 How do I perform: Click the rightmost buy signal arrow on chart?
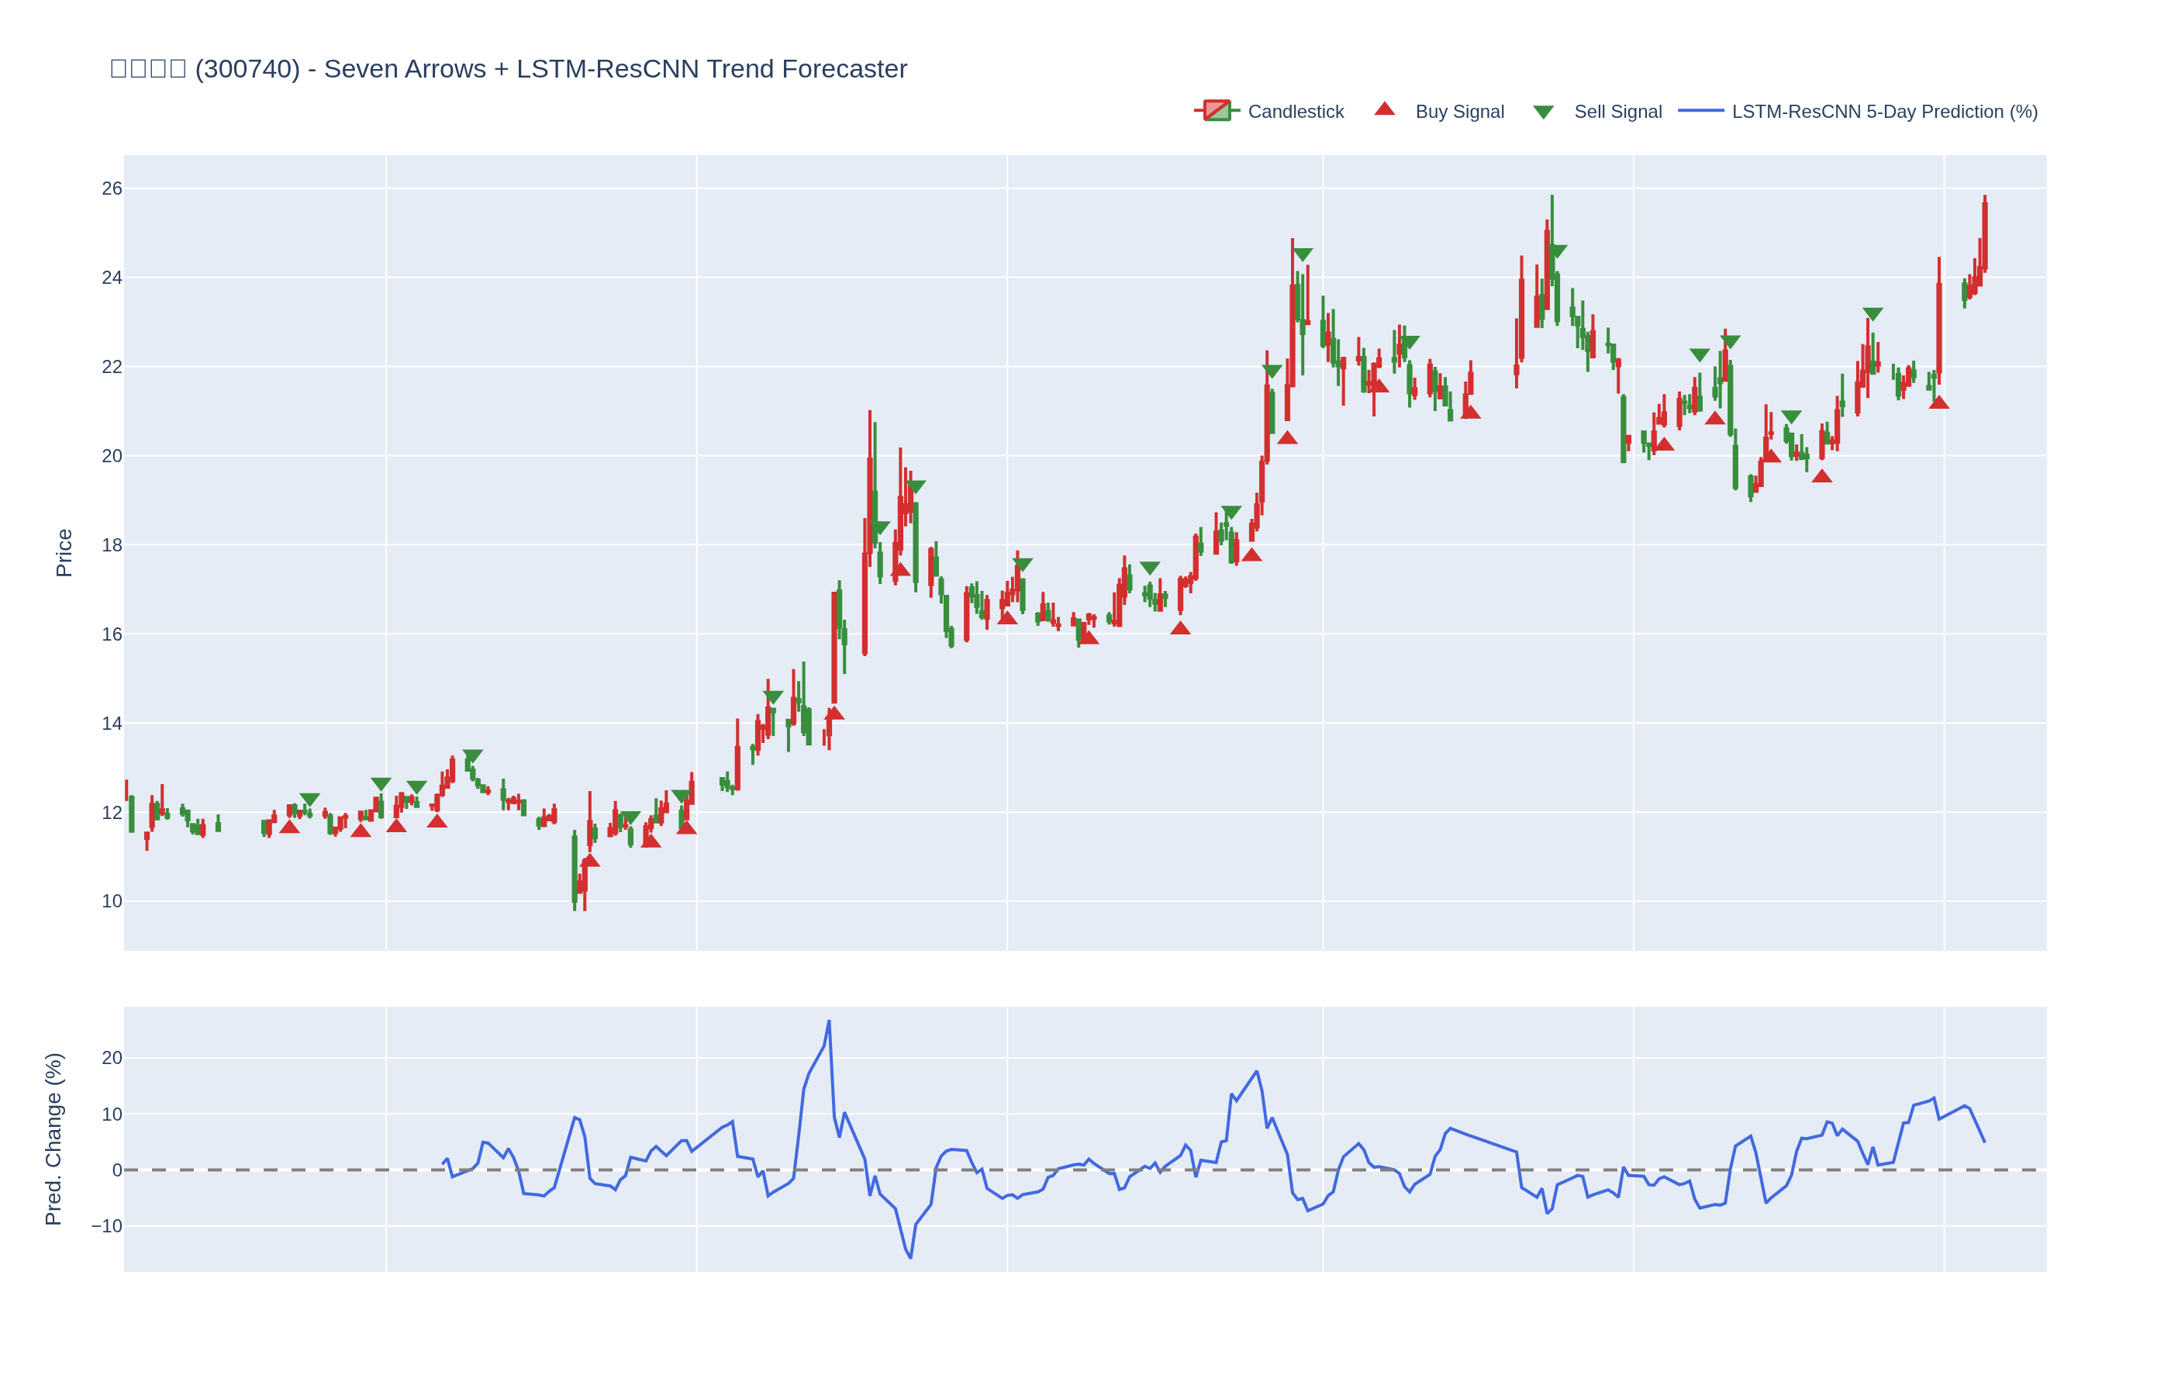1939,403
